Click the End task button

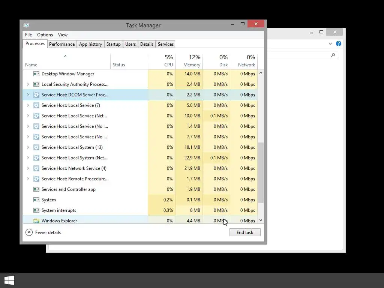point(245,232)
